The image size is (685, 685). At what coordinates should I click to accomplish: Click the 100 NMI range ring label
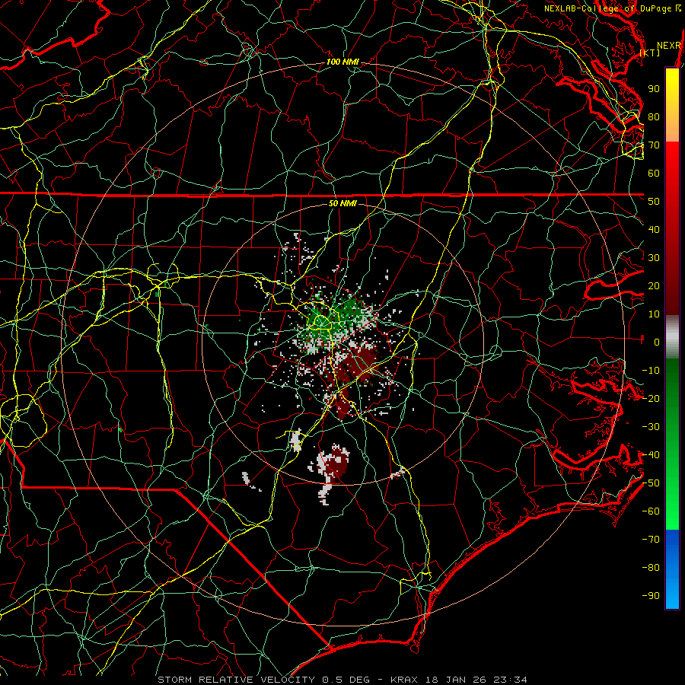[x=342, y=62]
